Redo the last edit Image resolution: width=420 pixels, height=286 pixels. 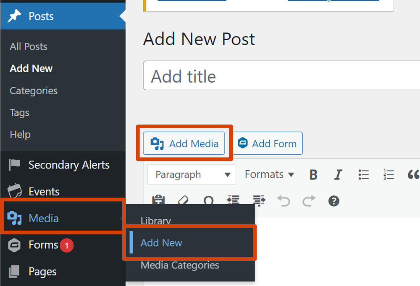(309, 200)
